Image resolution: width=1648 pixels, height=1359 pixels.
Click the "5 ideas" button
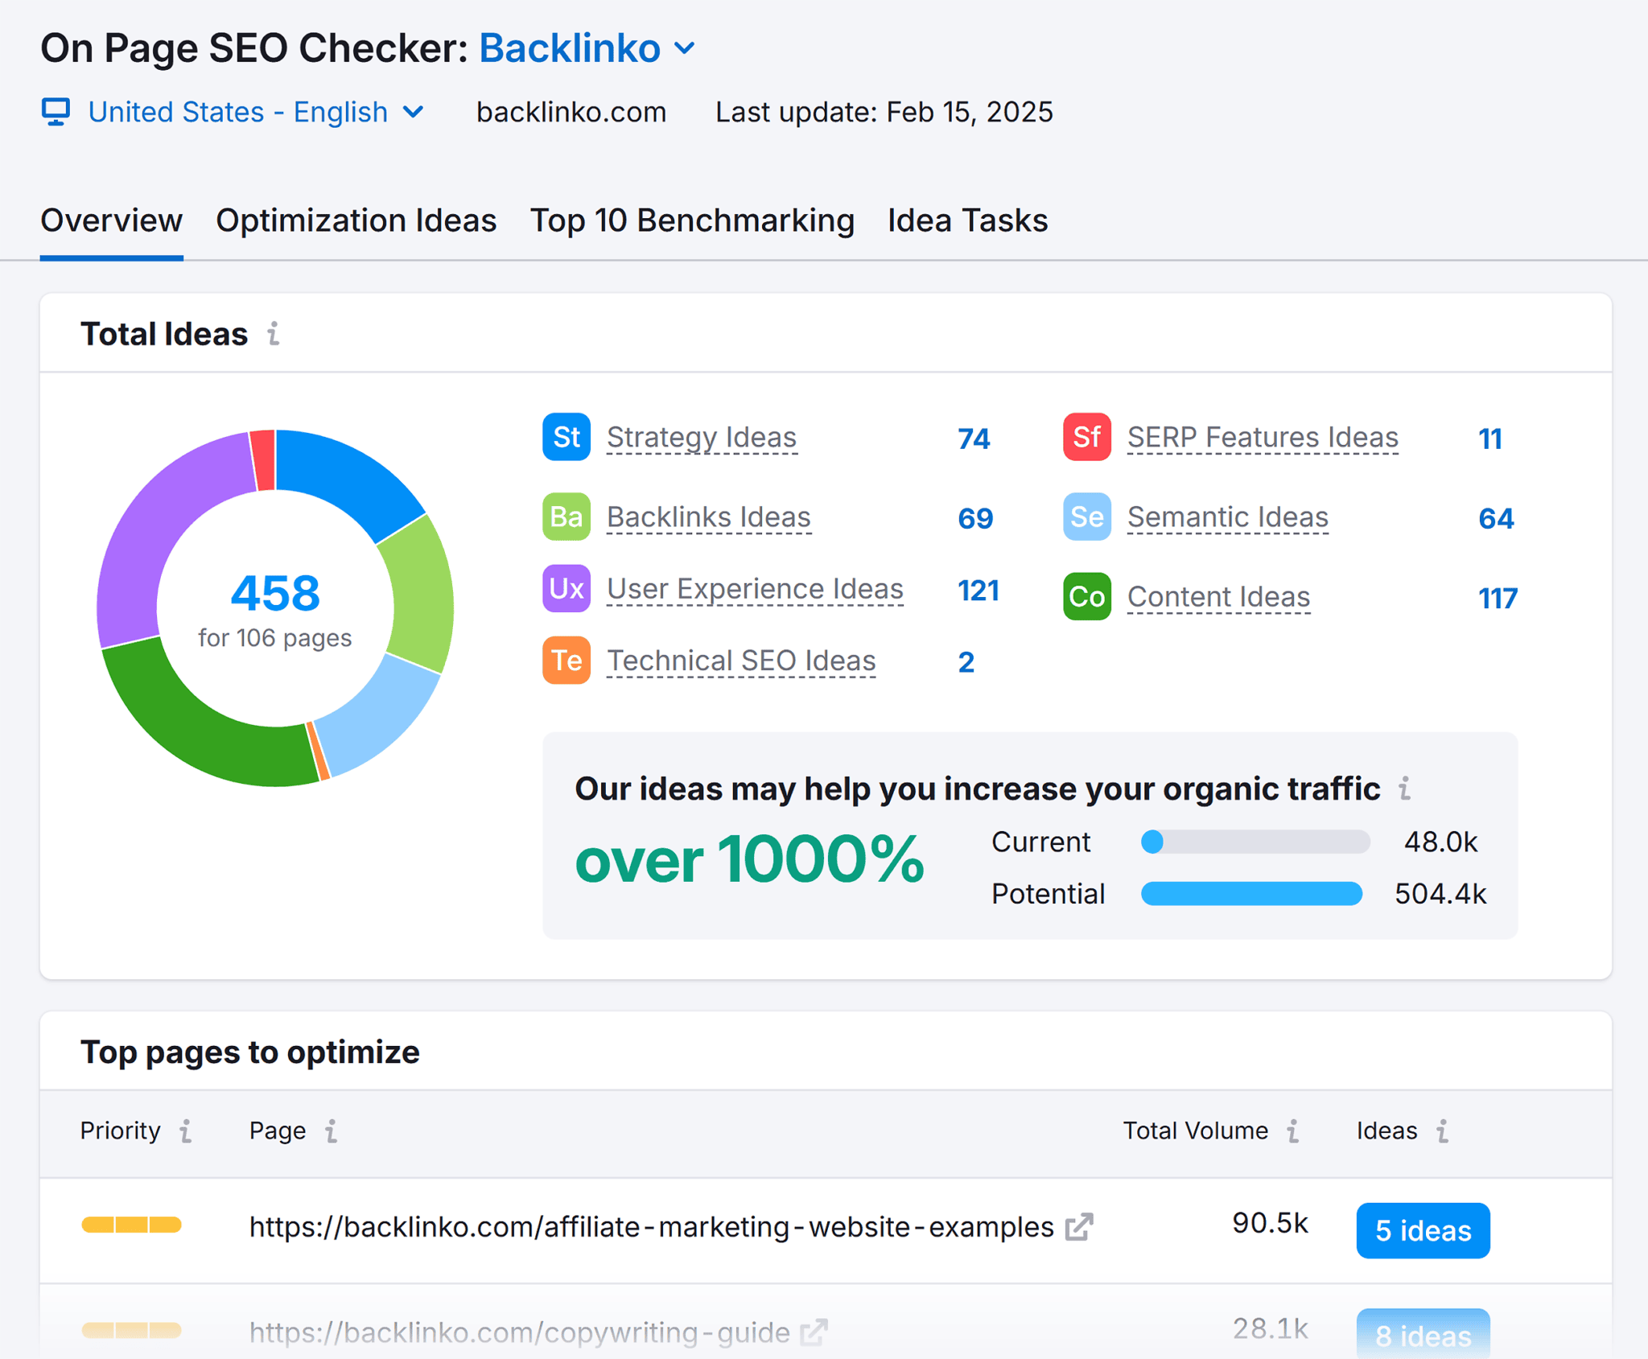(1423, 1230)
